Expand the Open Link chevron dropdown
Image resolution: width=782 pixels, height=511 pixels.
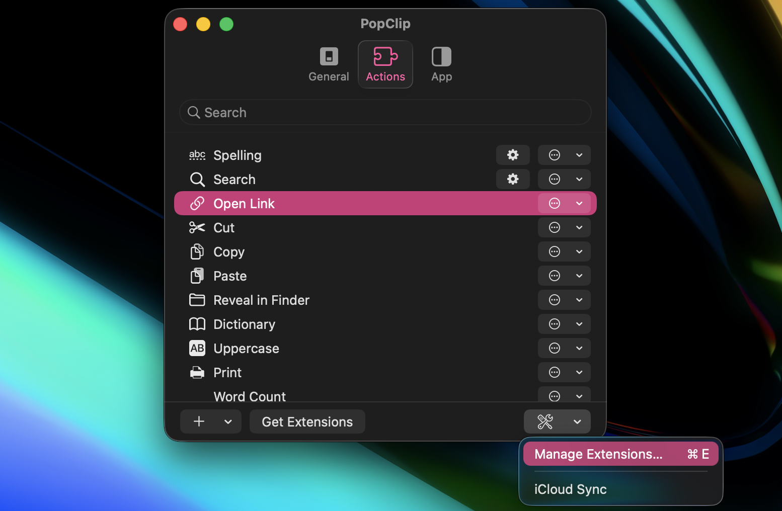(579, 203)
